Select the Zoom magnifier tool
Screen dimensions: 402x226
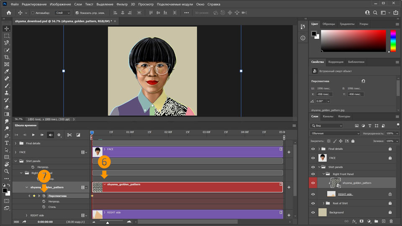(7, 171)
